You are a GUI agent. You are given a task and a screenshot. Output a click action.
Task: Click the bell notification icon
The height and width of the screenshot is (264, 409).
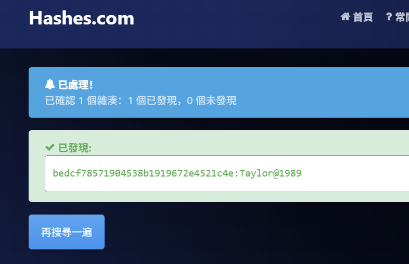coord(50,84)
